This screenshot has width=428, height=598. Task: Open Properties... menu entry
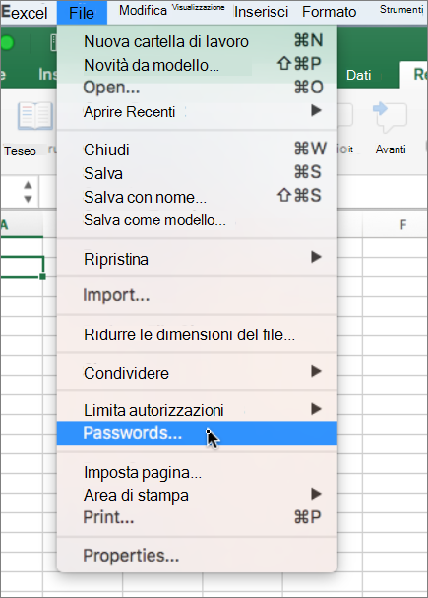pyautogui.click(x=197, y=556)
